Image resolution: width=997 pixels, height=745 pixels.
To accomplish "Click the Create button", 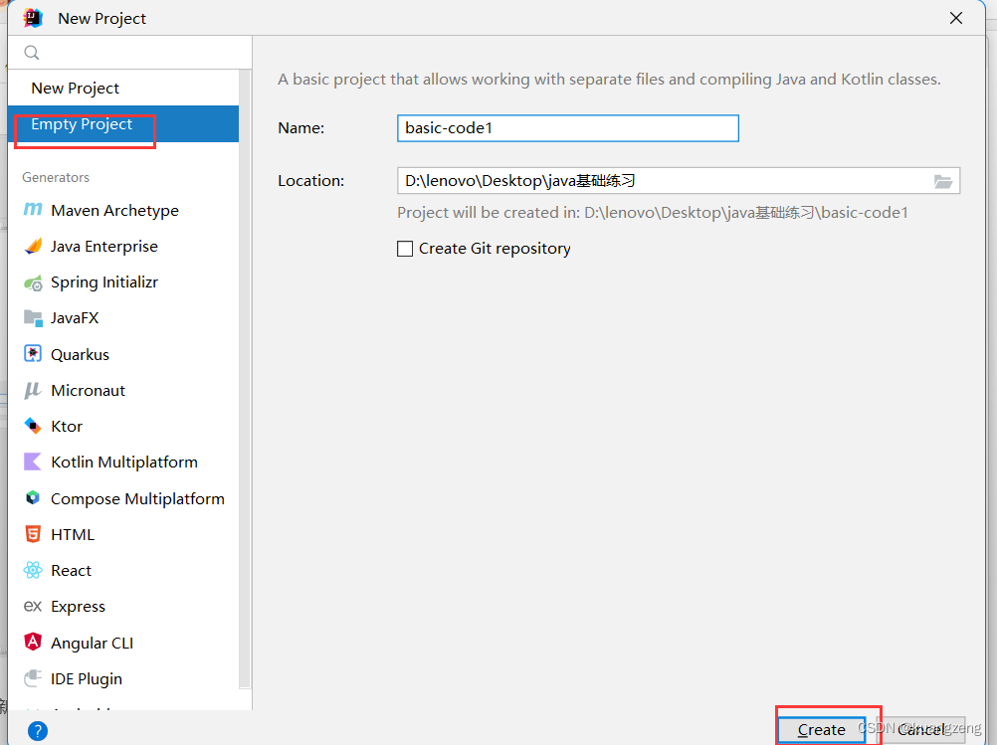I will coord(822,730).
